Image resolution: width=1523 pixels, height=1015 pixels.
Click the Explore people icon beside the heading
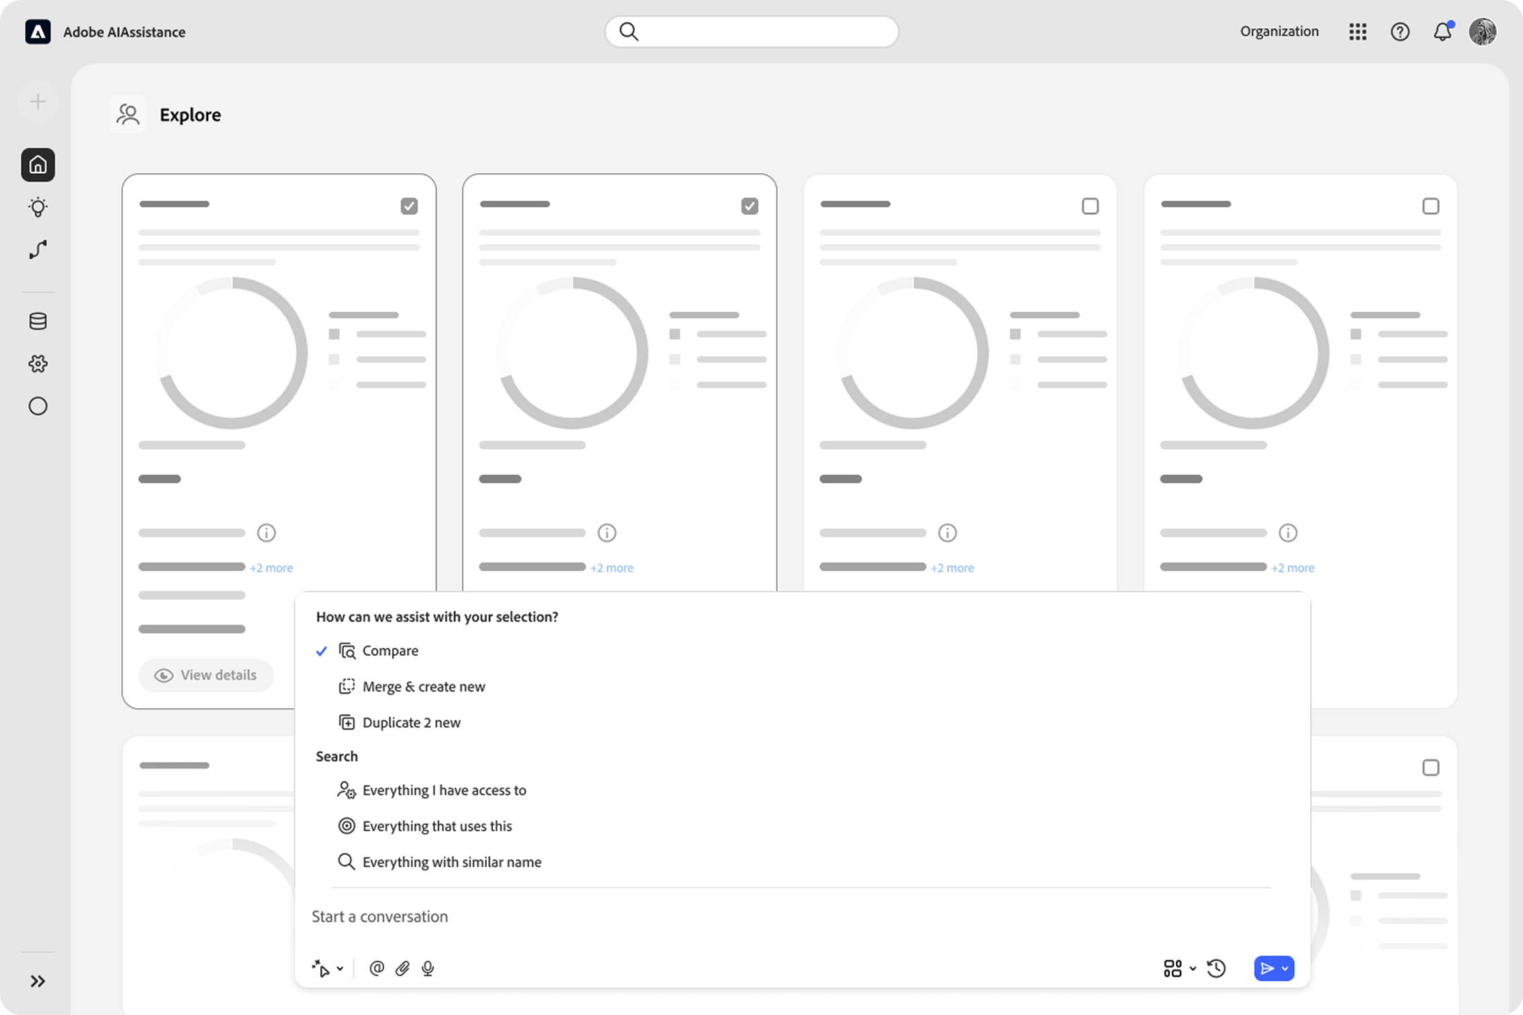click(128, 115)
